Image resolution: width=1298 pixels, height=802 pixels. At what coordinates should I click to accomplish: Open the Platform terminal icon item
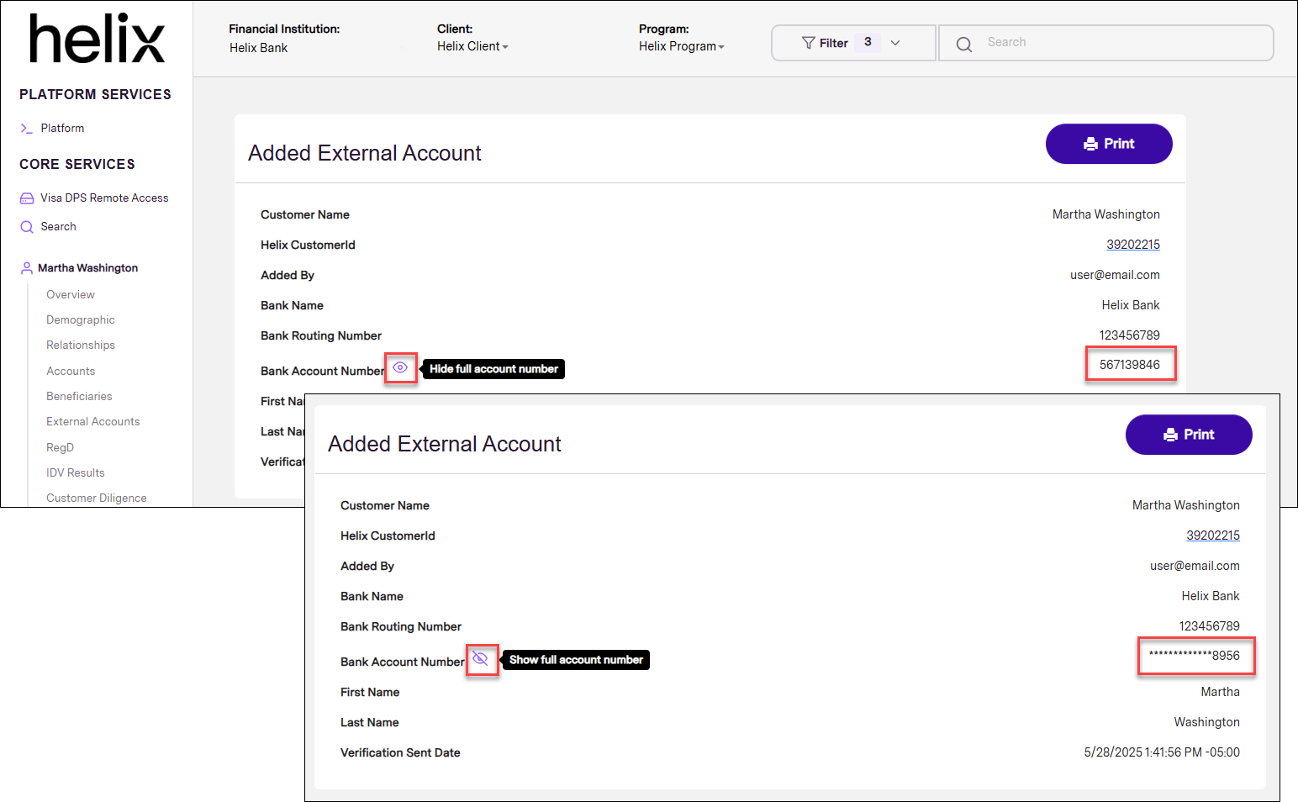pos(27,129)
